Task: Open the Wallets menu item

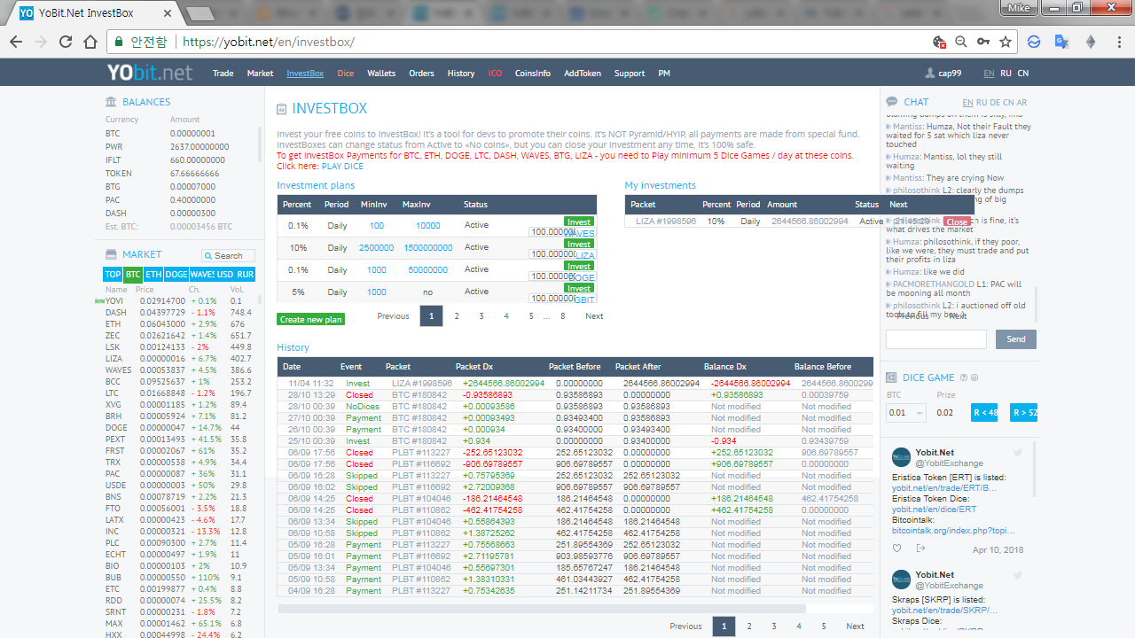Action: tap(381, 74)
